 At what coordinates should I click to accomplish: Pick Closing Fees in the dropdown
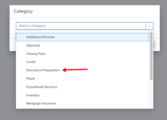(82, 54)
